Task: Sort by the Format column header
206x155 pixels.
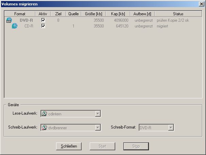Action: tap(20, 14)
